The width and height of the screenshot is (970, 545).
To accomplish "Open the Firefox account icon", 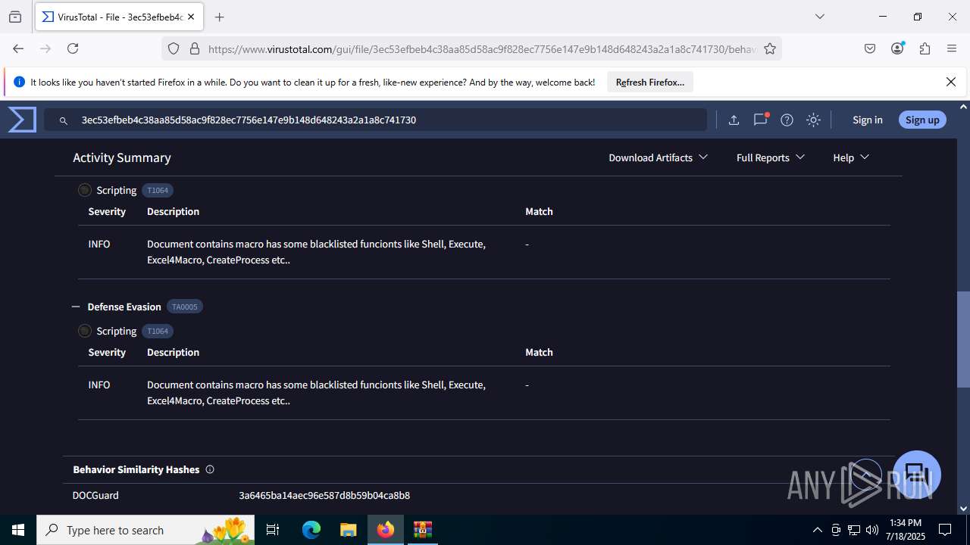I will coord(897,48).
